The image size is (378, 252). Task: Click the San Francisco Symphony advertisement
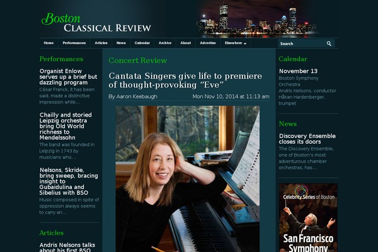[308, 217]
